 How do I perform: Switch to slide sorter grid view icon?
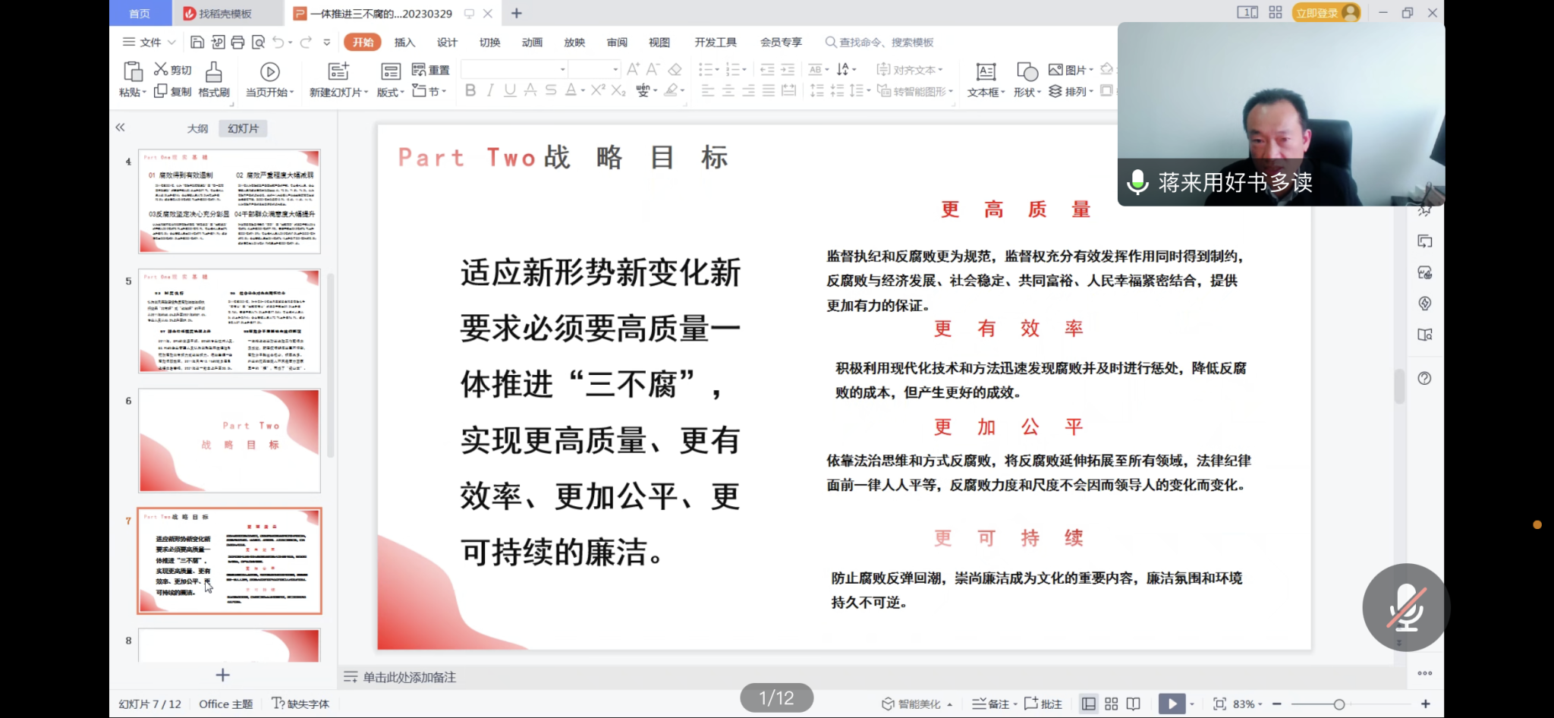1111,704
